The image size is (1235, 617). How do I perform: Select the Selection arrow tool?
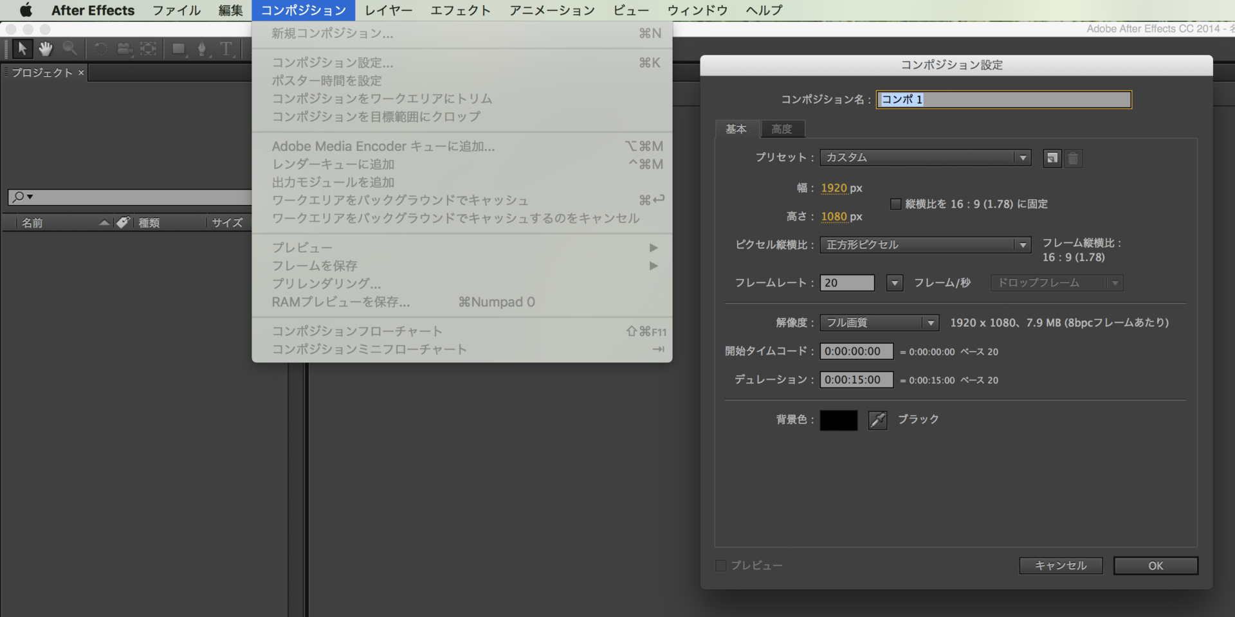point(22,49)
